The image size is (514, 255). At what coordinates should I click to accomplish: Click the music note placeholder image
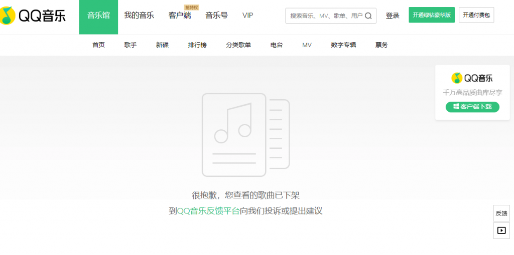tap(245, 135)
